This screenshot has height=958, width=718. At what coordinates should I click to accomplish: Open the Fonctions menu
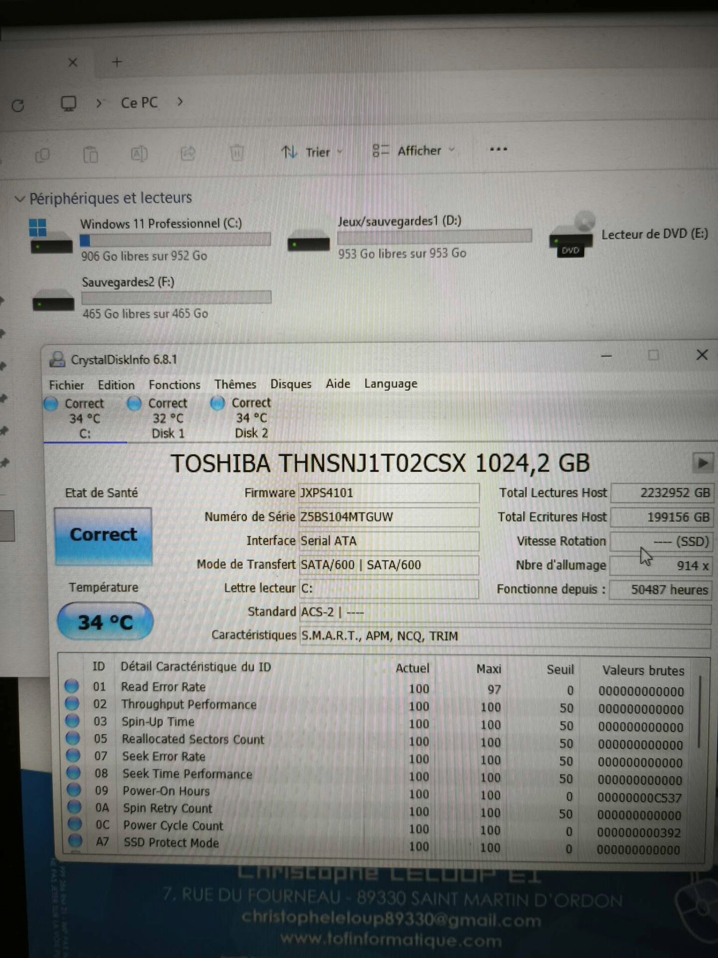pos(174,385)
